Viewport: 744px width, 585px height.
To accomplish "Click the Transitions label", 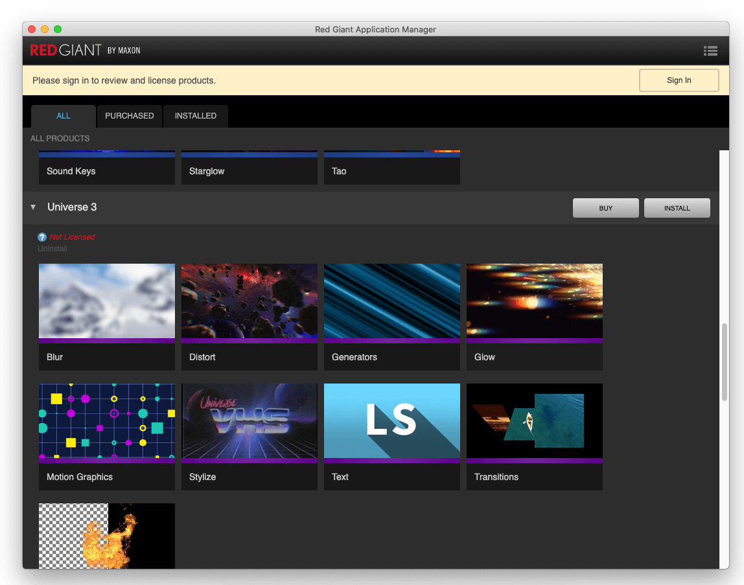I will coord(496,477).
